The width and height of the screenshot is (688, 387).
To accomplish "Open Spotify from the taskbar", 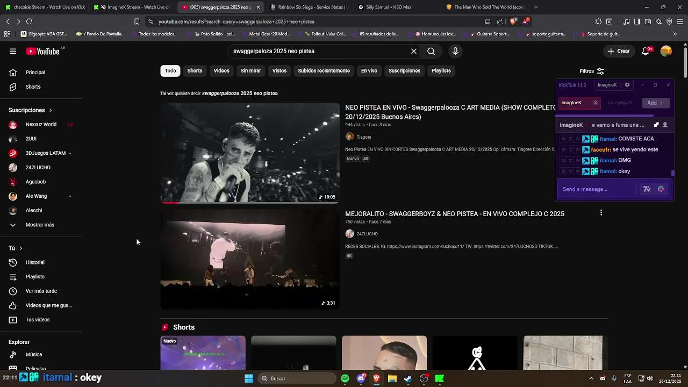I will coord(345,378).
